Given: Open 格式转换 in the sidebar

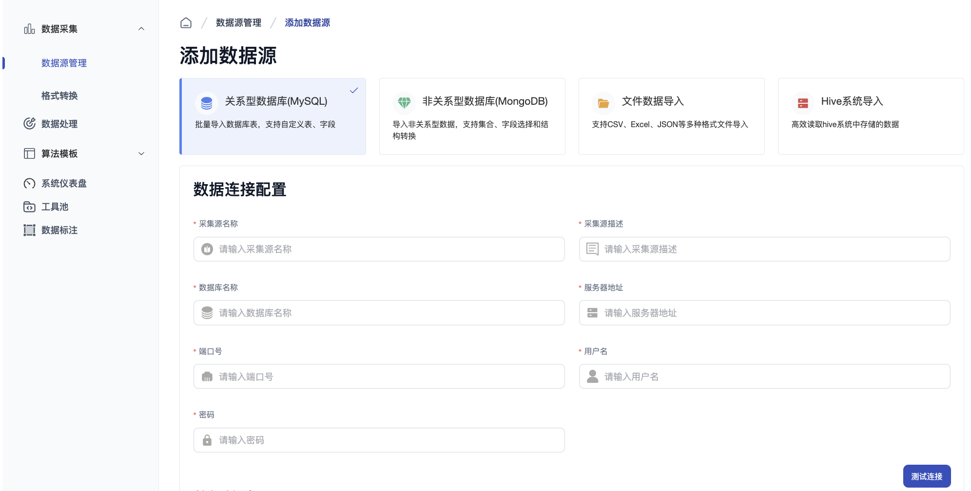Looking at the screenshot, I should pos(59,96).
